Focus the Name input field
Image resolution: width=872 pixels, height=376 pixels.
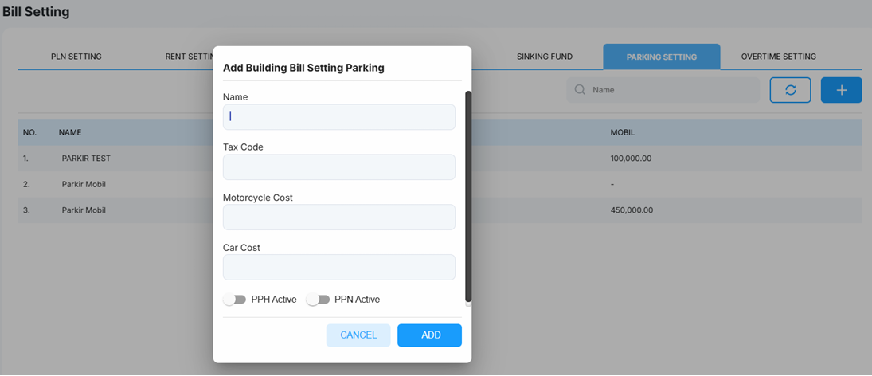click(x=339, y=117)
